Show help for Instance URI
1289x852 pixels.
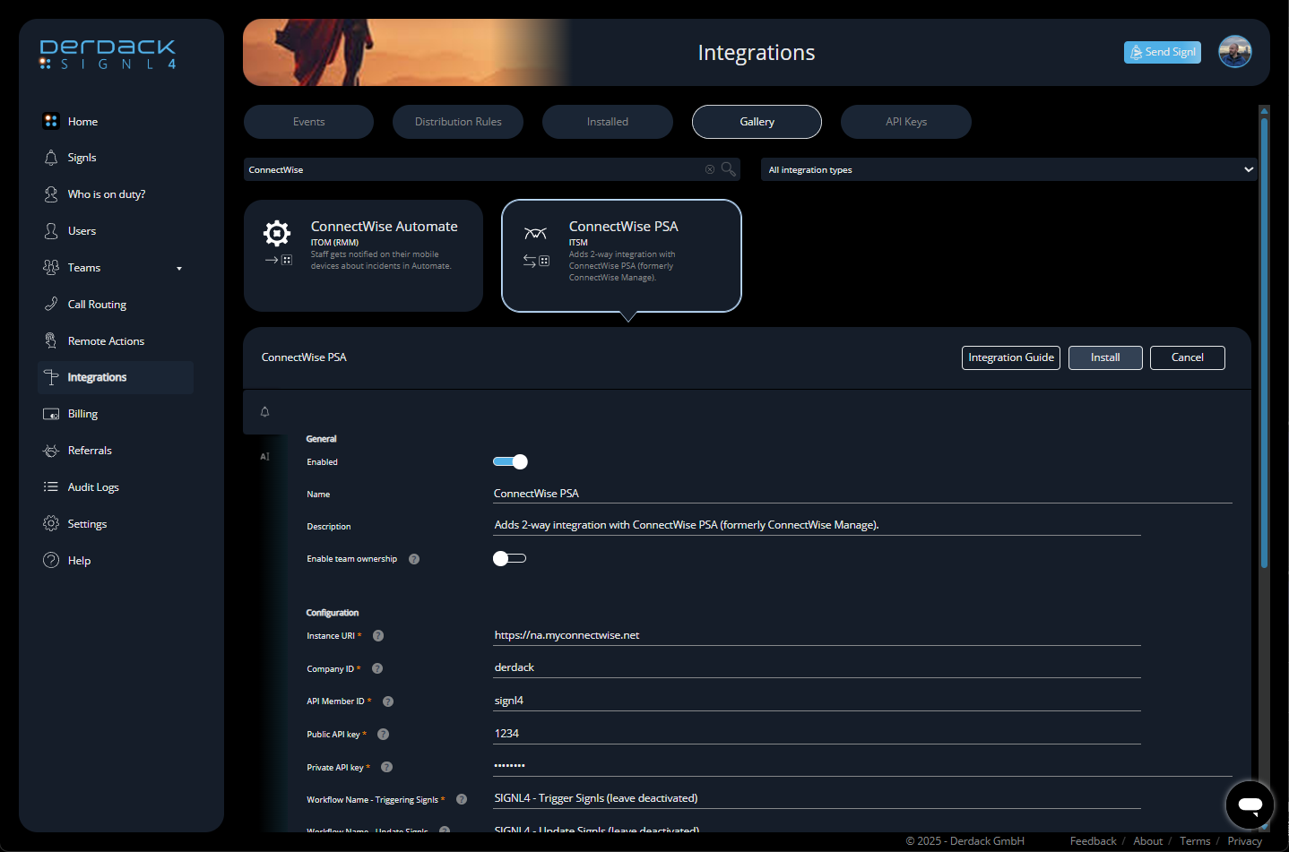(378, 636)
